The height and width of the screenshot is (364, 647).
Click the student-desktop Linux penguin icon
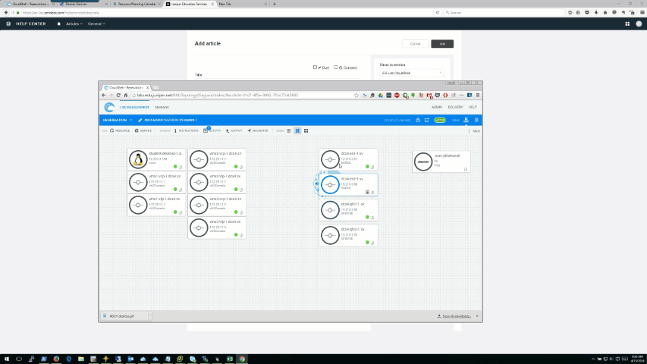pyautogui.click(x=137, y=159)
